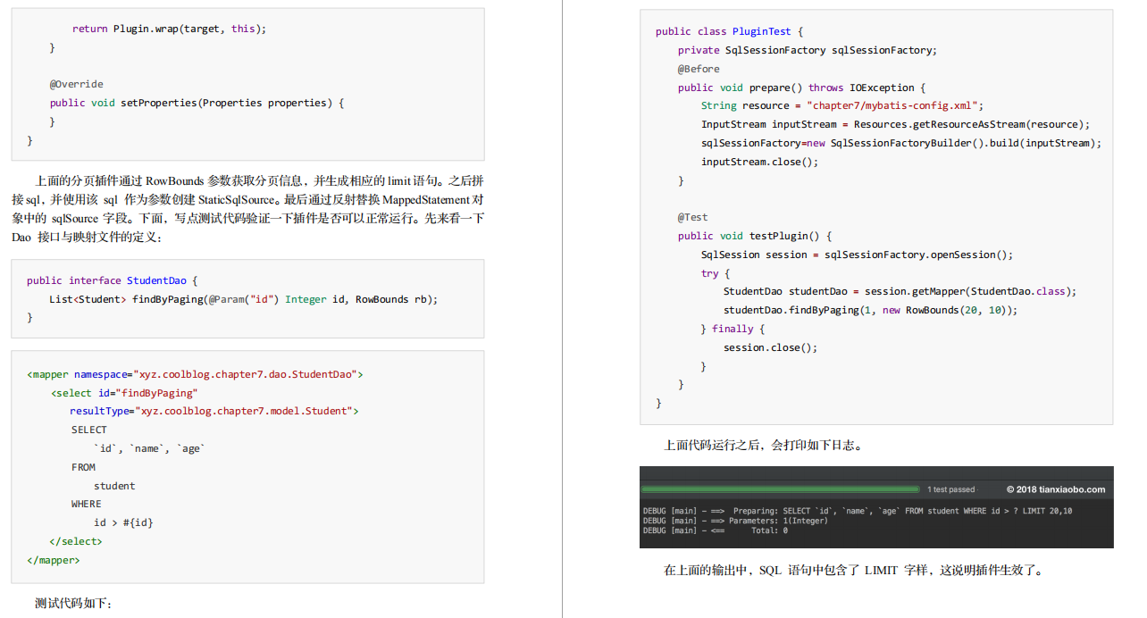Click the "public interface StudentDao {" line

113,280
